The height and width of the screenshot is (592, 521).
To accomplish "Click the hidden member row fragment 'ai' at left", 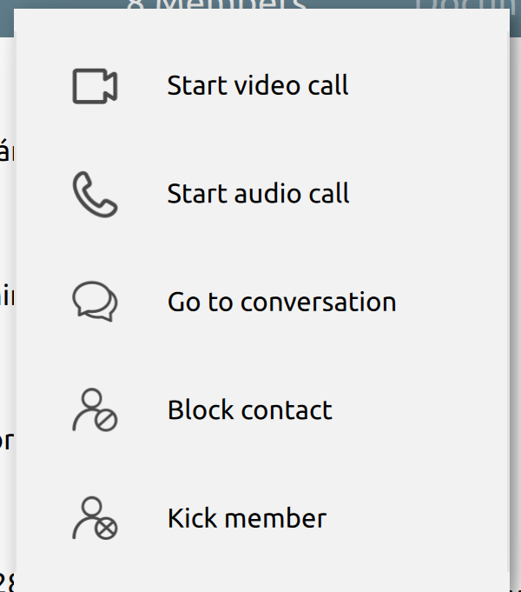I will [x=7, y=296].
